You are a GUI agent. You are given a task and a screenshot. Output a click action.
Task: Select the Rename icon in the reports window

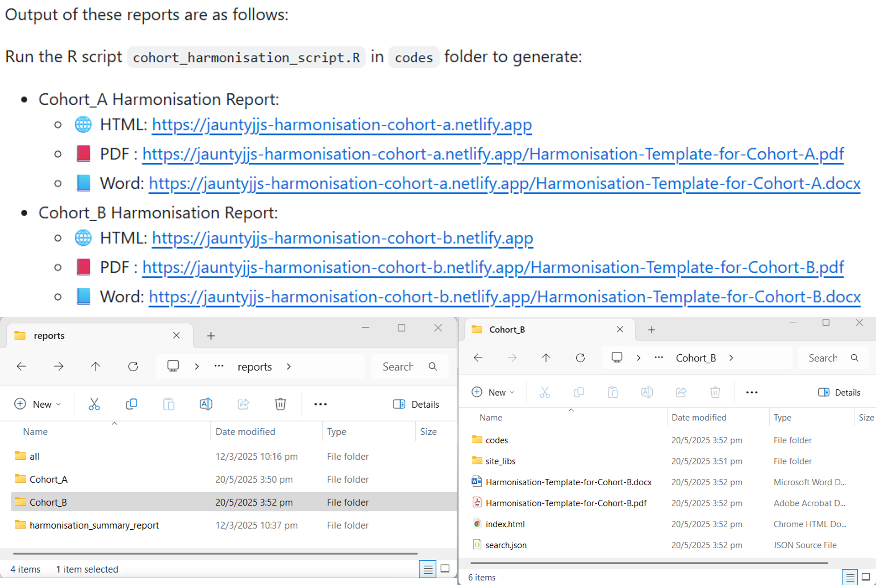tap(206, 404)
